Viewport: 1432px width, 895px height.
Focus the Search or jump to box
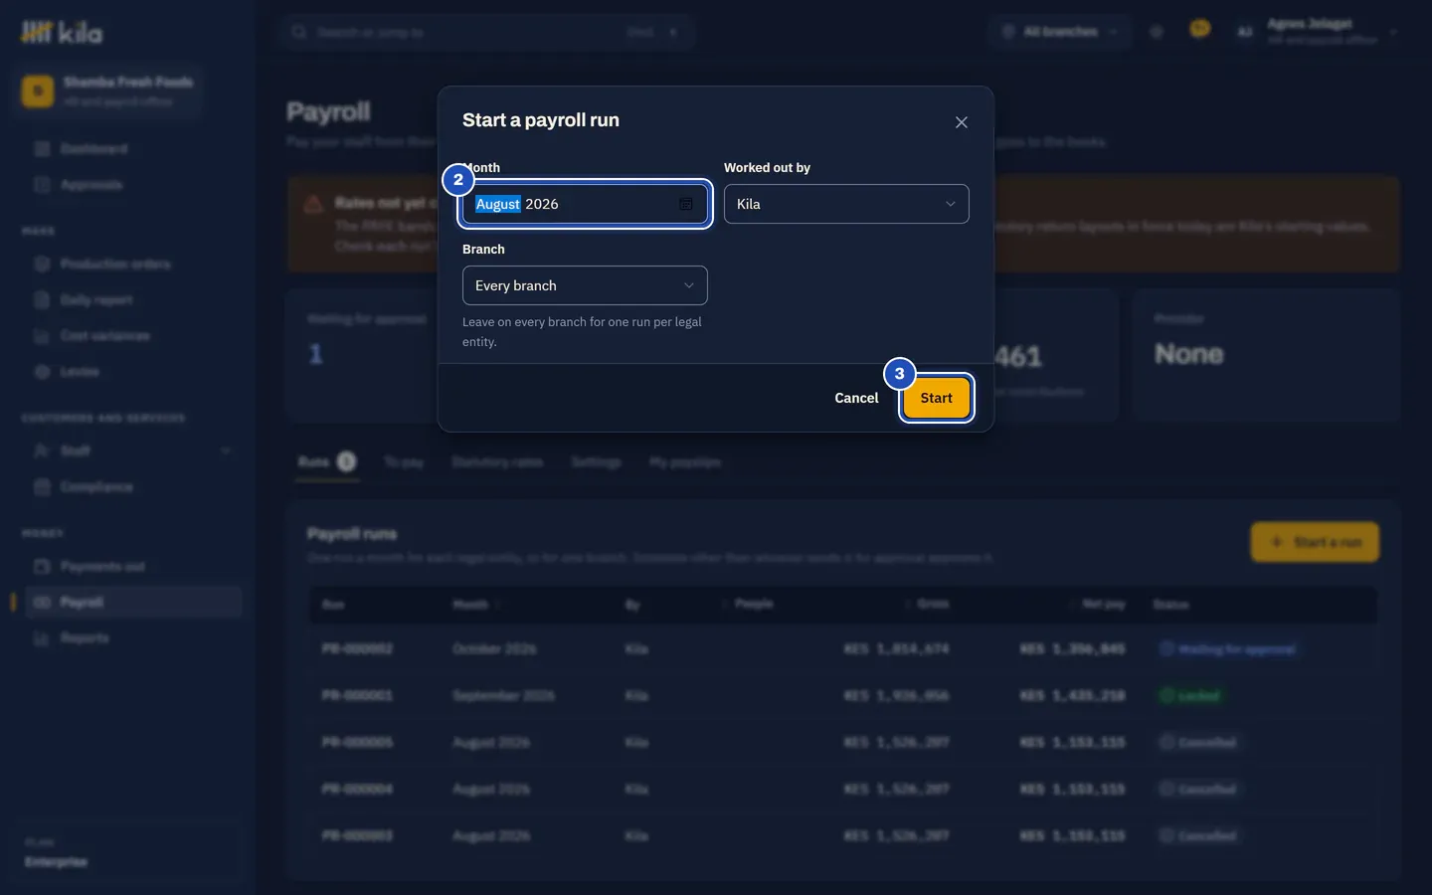pos(486,32)
